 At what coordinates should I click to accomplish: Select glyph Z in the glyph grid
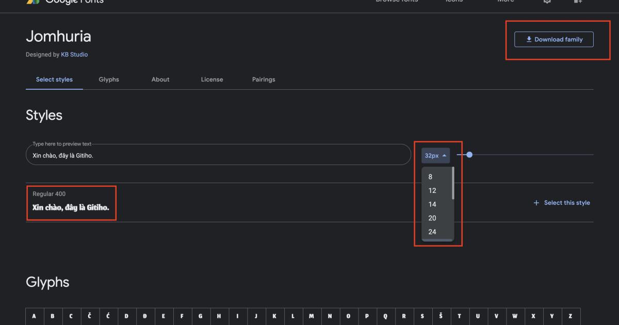(x=570, y=316)
